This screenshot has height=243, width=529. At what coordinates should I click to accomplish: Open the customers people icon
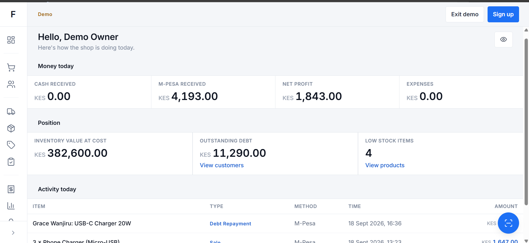click(x=11, y=84)
